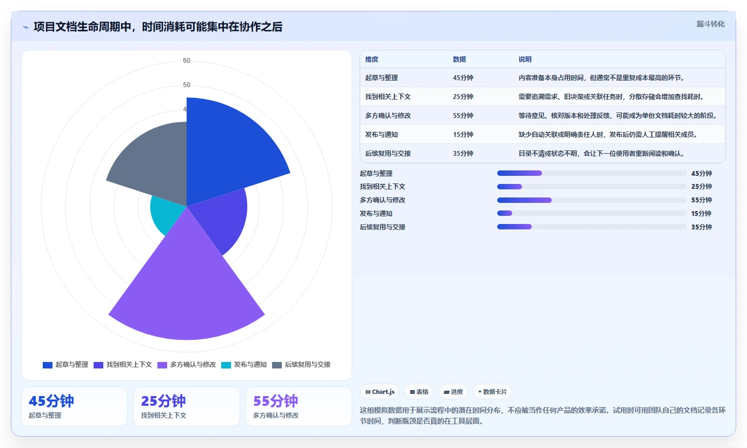Click the 漏斗转化 label in header
The width and height of the screenshot is (747, 448).
click(x=710, y=24)
